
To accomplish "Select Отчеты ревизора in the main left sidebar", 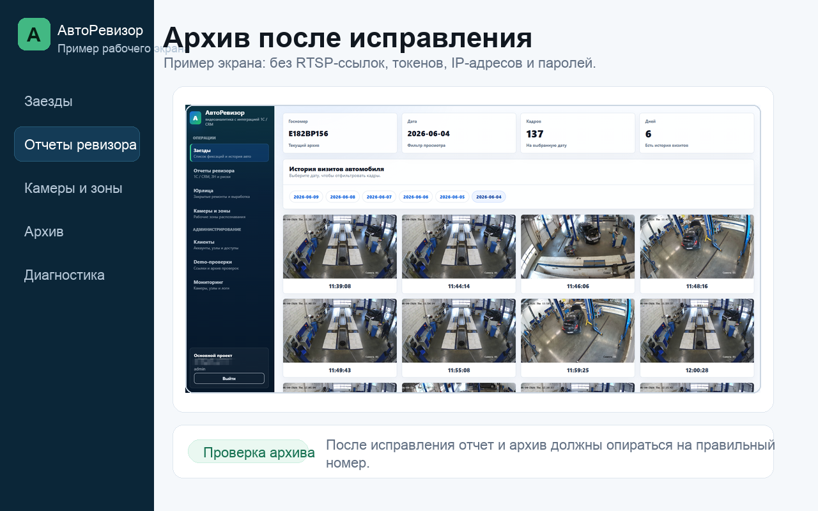I will (x=77, y=144).
